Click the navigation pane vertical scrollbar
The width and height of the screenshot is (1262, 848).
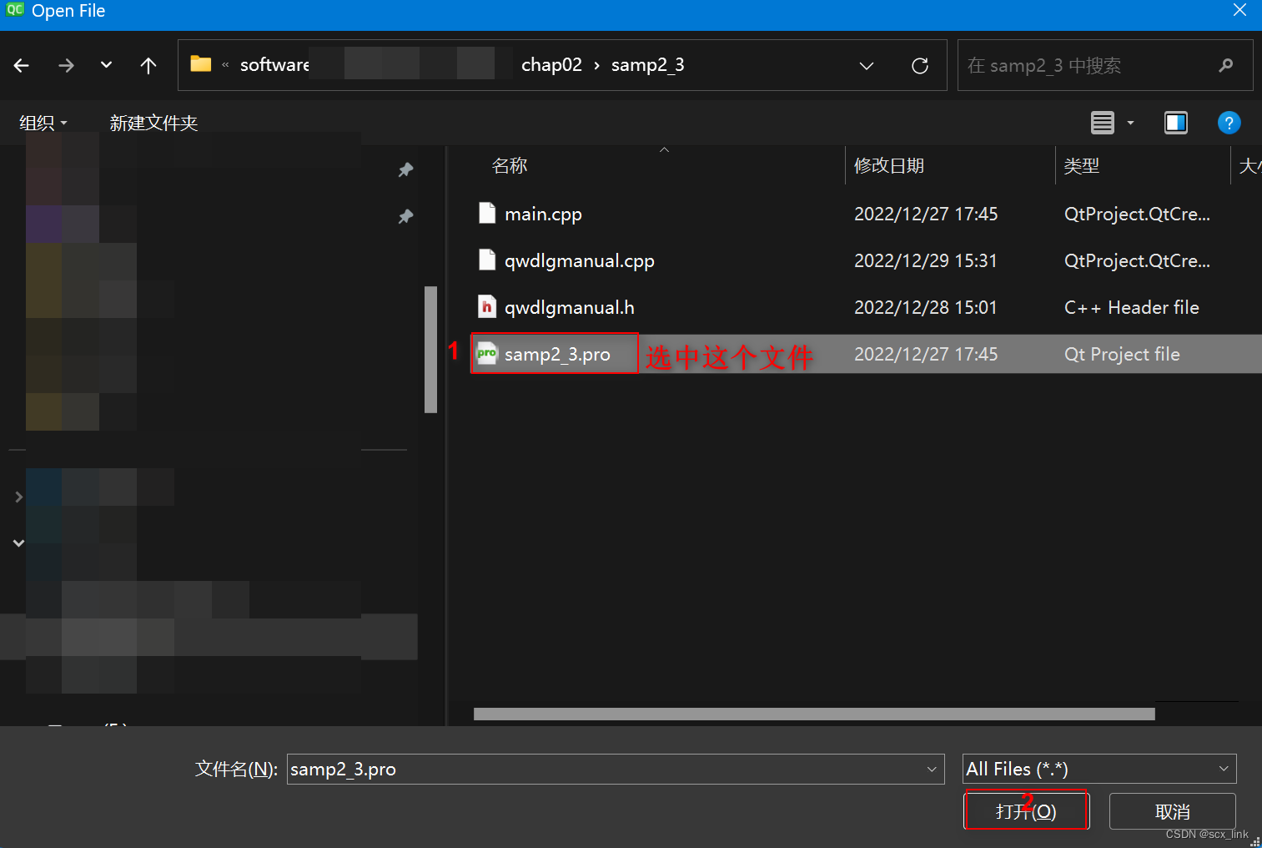click(430, 350)
